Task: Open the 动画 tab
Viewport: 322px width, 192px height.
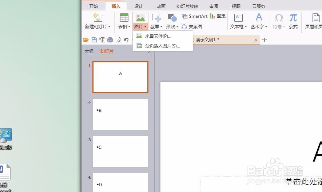Action: pyautogui.click(x=161, y=6)
